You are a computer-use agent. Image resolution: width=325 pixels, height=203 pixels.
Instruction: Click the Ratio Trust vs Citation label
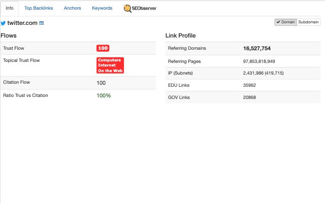[25, 95]
